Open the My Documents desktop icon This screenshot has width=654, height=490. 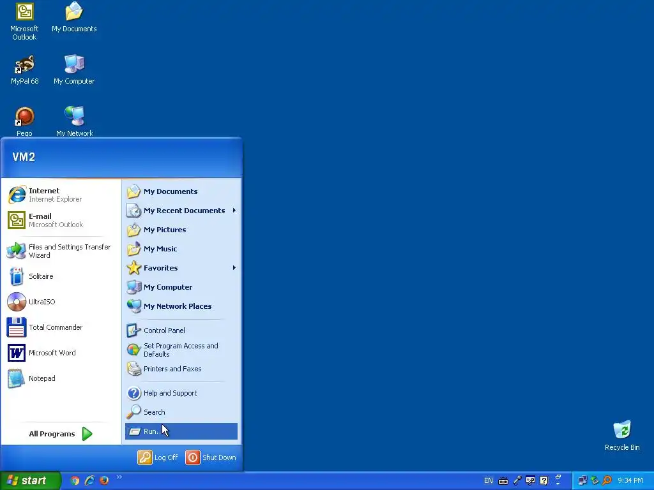coord(74,17)
